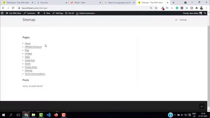
Task: Open the Blog page link
Action: pos(27,50)
